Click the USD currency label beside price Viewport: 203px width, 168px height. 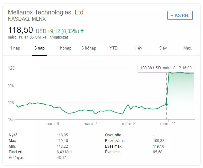(41, 31)
